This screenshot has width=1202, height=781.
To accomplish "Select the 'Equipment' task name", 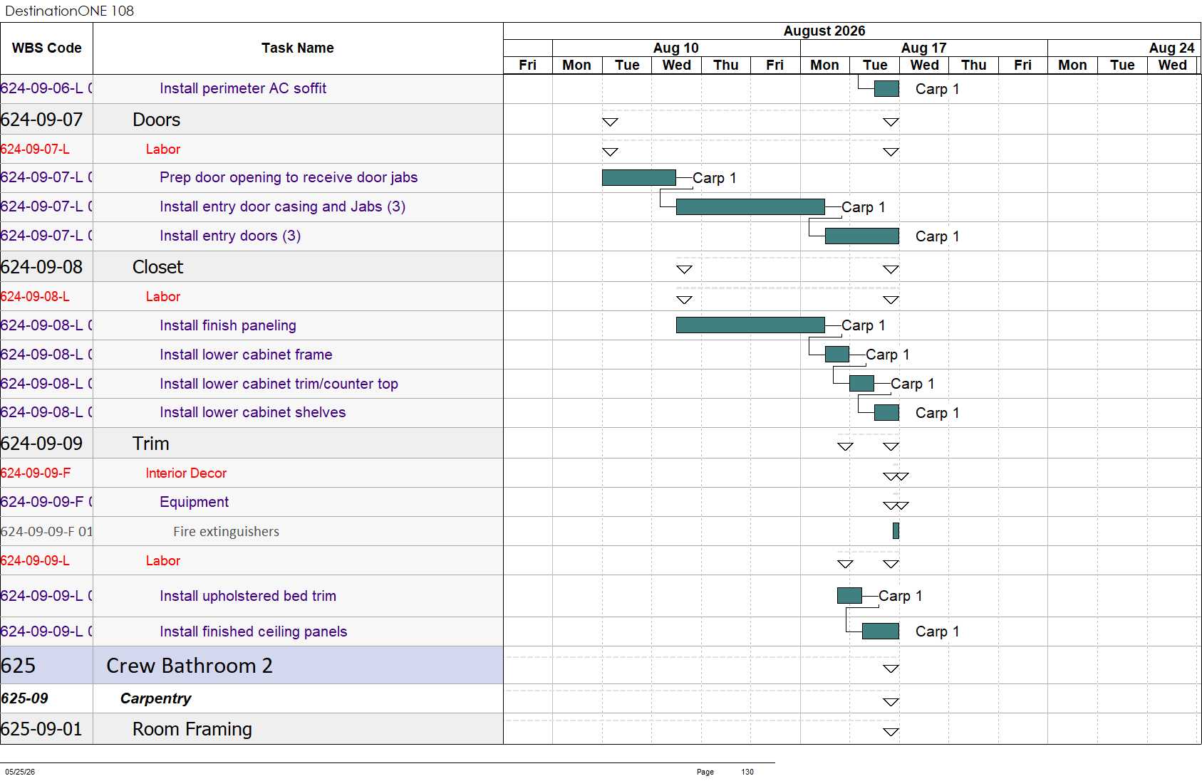I will pos(195,502).
